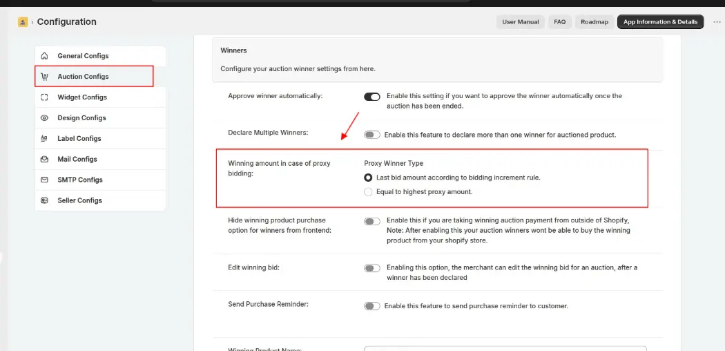
Task: Click the text icon for Label Configs
Action: click(44, 138)
